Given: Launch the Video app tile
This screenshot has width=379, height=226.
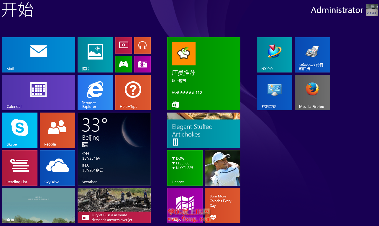Looking at the screenshot, I should [124, 45].
